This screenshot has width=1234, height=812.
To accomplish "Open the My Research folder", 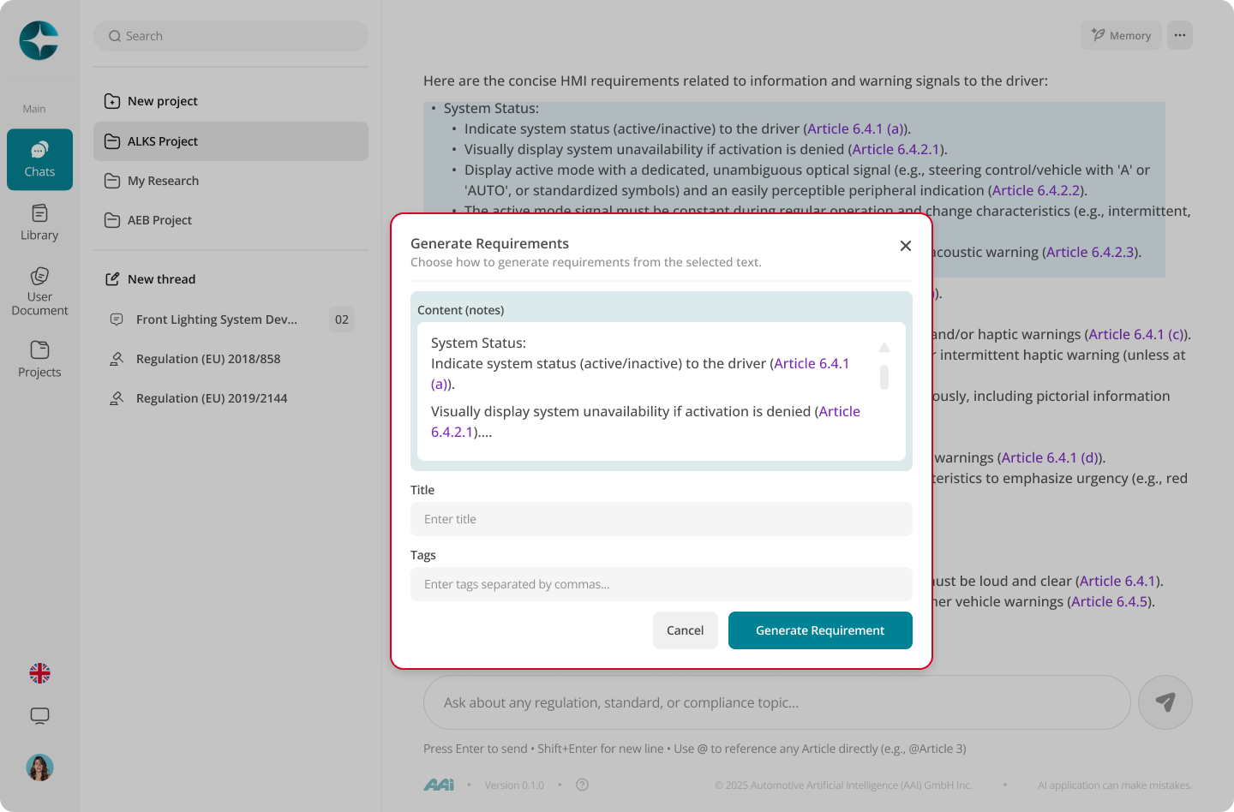I will 231,181.
